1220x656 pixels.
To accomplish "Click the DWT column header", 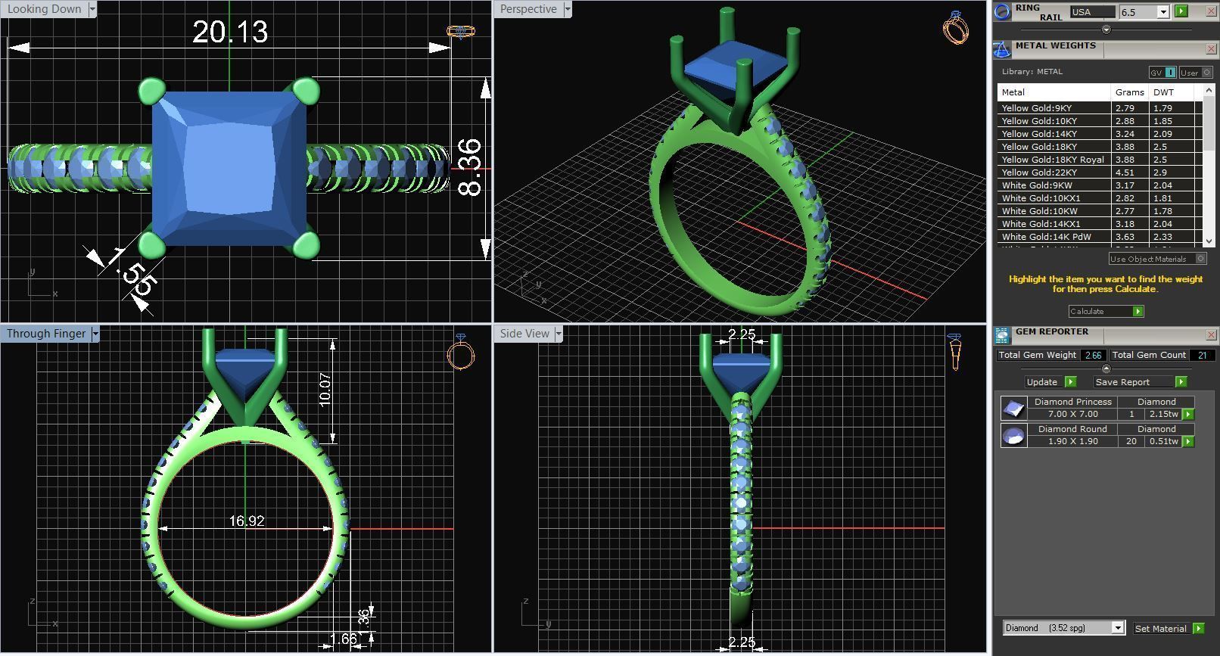I will coord(1171,92).
